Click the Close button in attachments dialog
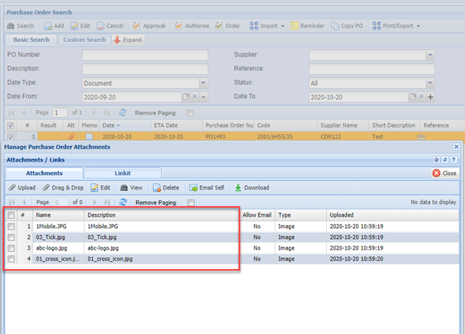 coord(445,173)
